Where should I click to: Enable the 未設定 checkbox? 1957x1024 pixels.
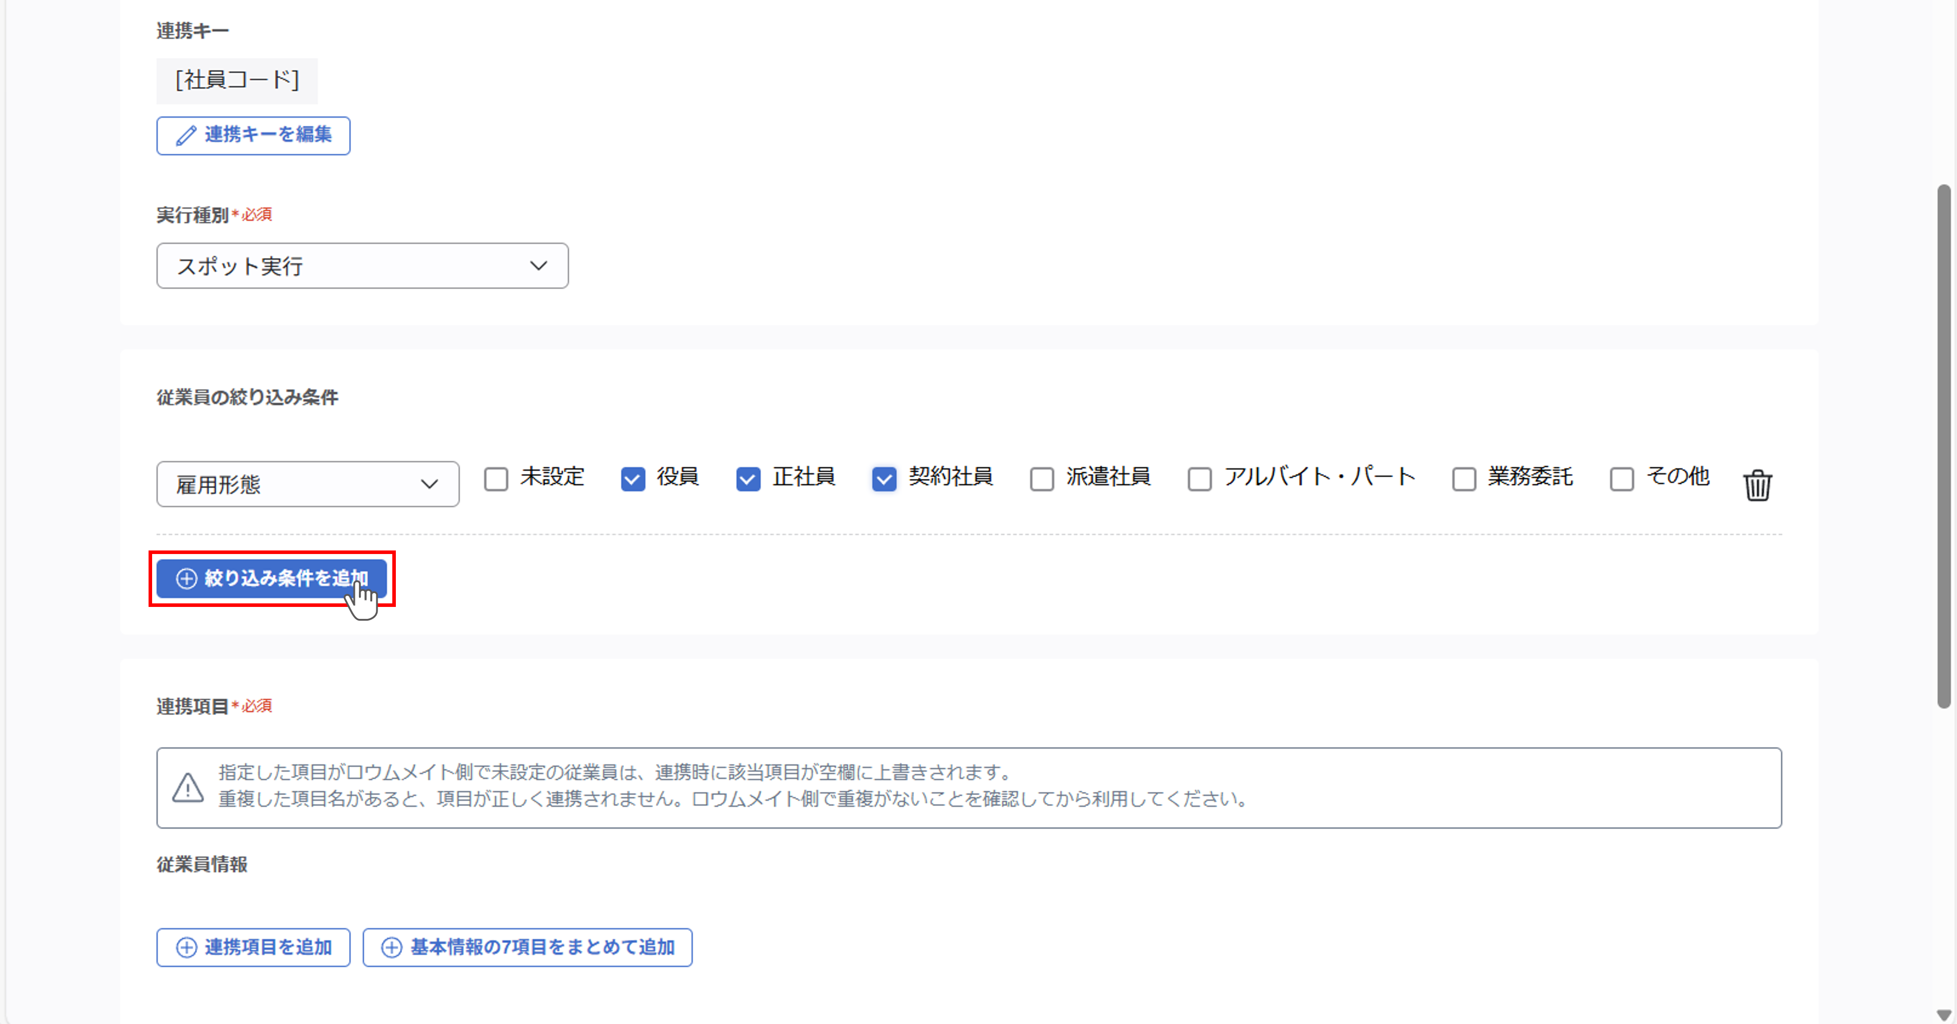point(496,478)
